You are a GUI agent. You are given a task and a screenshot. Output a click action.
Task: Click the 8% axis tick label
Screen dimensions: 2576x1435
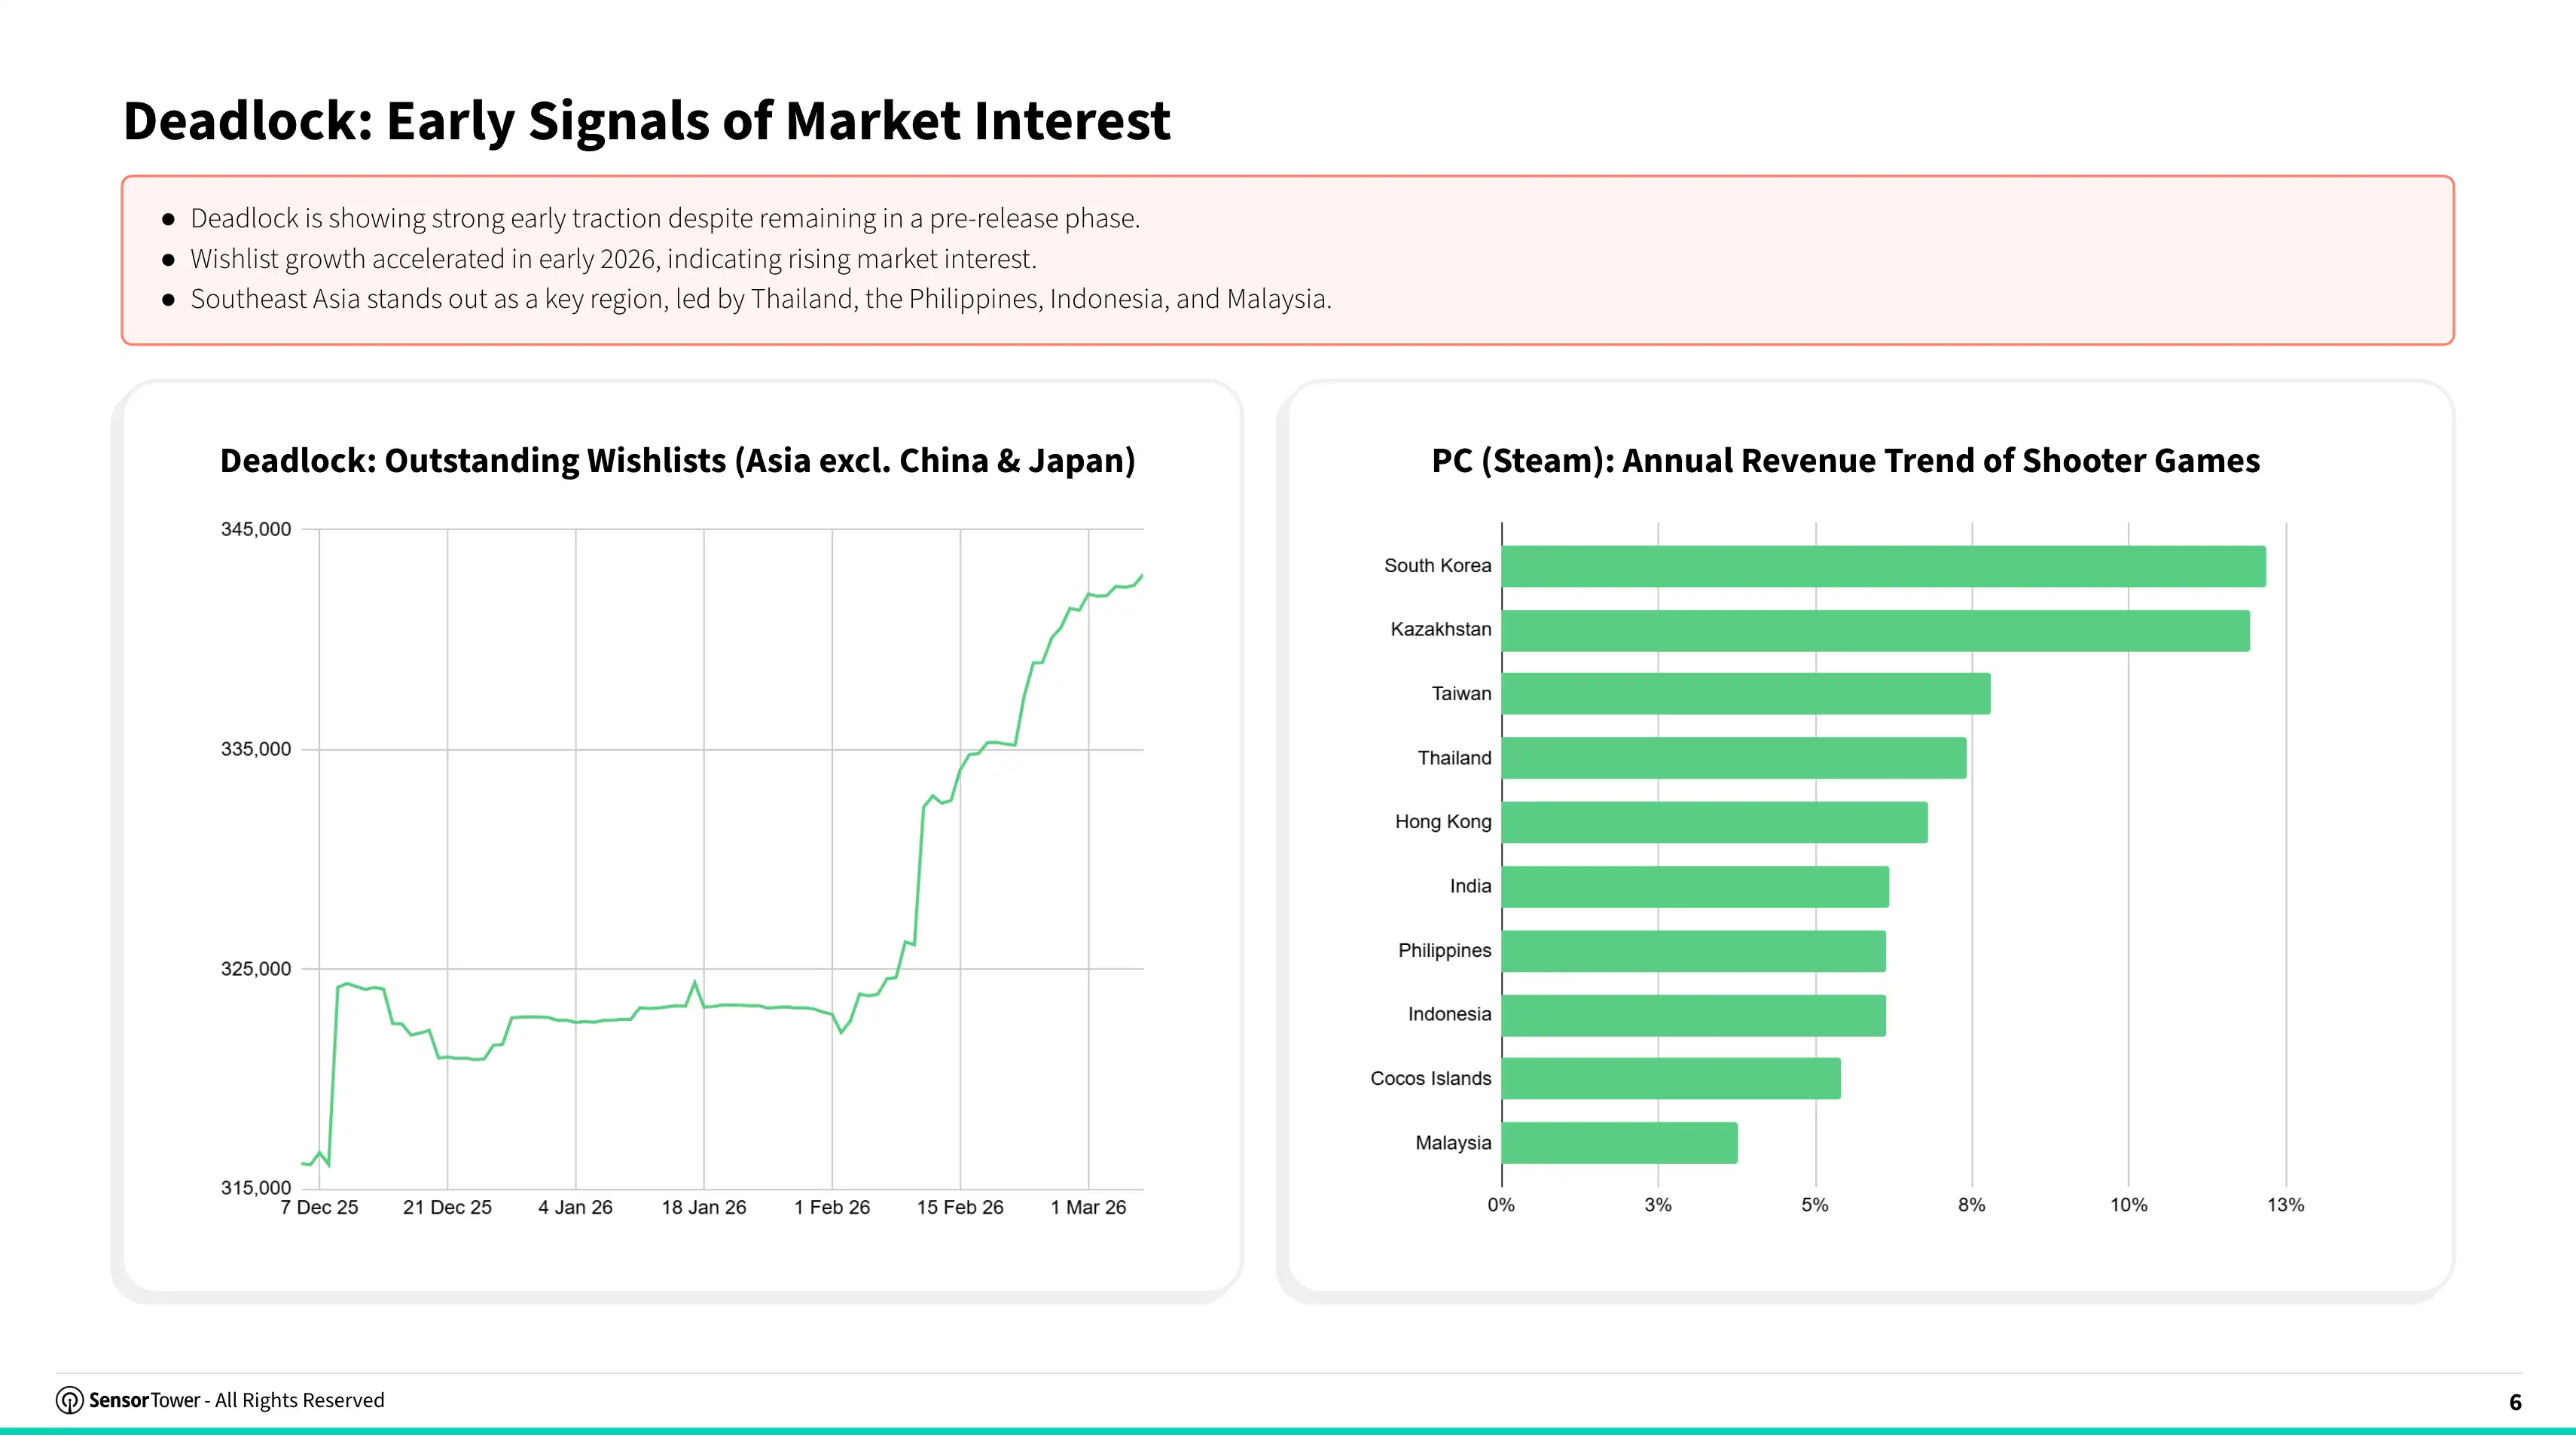click(x=1972, y=1205)
